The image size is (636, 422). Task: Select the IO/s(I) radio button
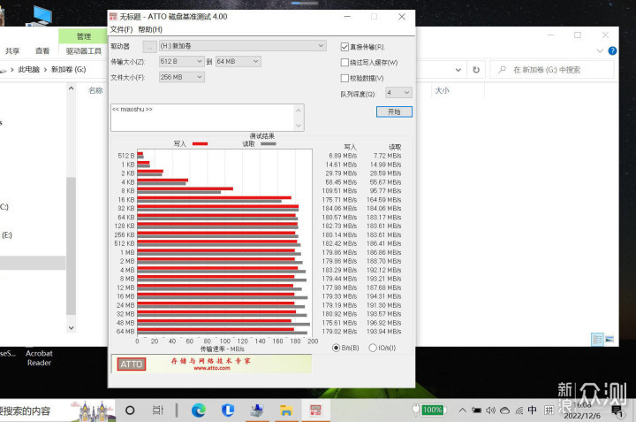(x=373, y=348)
